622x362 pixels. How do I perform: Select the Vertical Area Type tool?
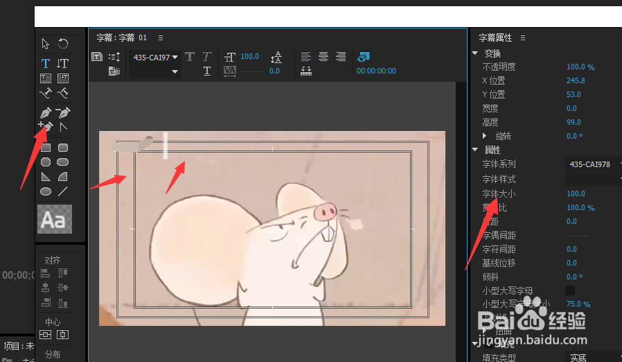tap(62, 78)
